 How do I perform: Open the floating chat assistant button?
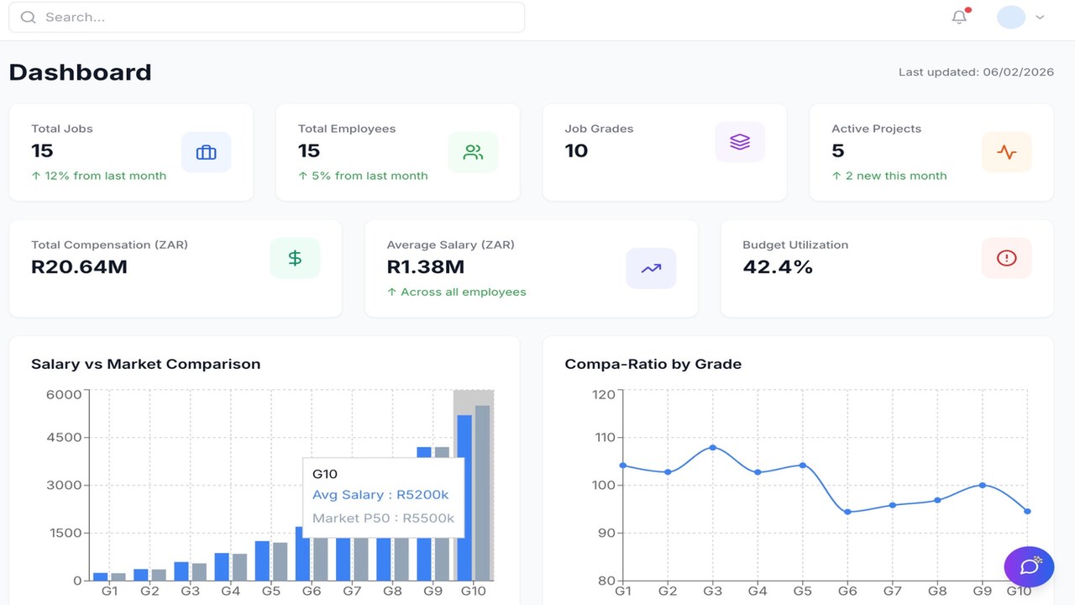pos(1029,566)
